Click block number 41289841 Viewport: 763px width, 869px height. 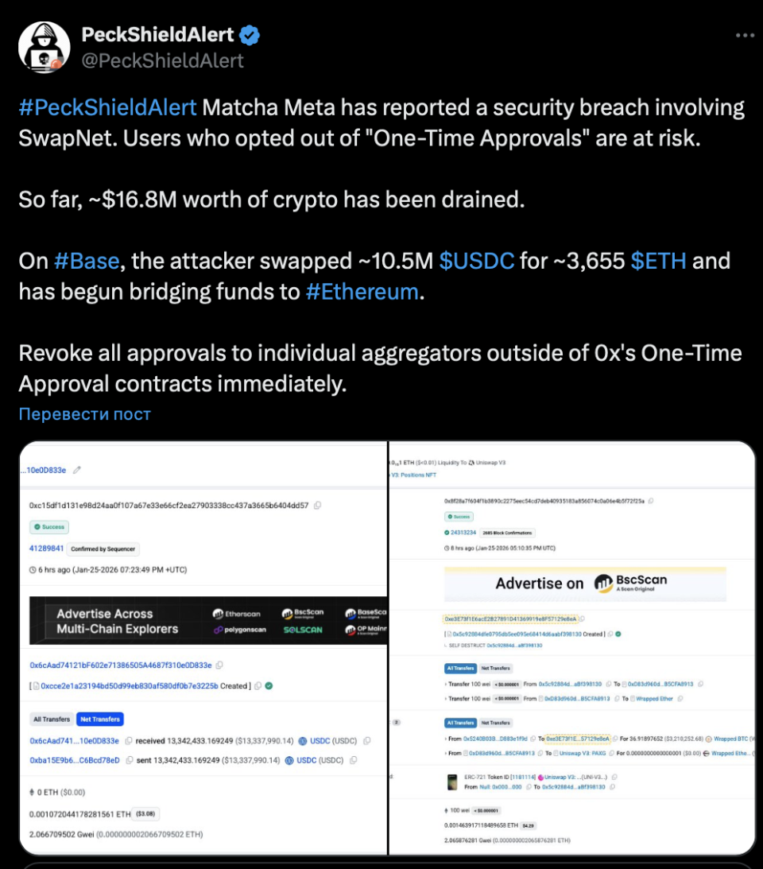(46, 549)
